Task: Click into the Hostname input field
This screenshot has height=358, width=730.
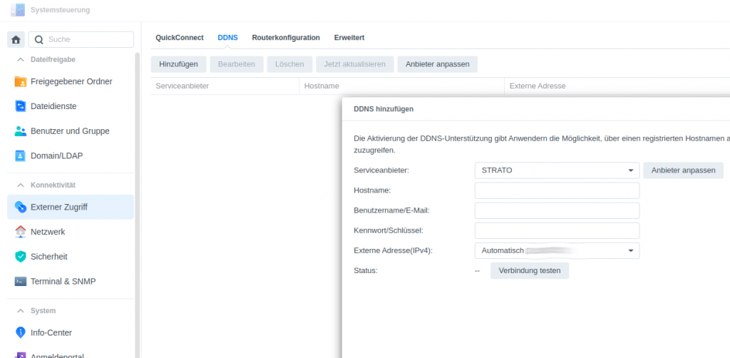Action: pyautogui.click(x=557, y=190)
